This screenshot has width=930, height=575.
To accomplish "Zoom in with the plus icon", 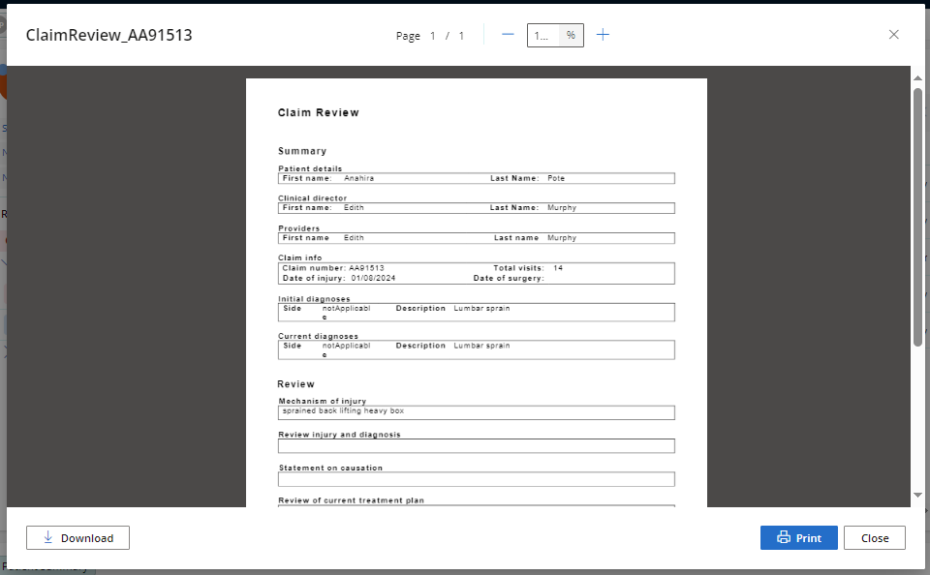I will [x=603, y=35].
